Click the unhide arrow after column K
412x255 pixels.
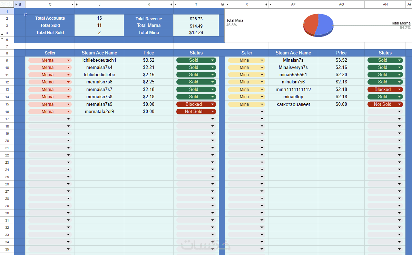click(171, 4)
